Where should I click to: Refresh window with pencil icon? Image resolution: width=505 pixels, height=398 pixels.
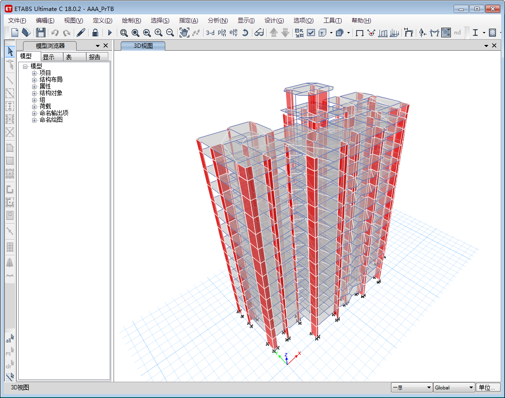81,33
